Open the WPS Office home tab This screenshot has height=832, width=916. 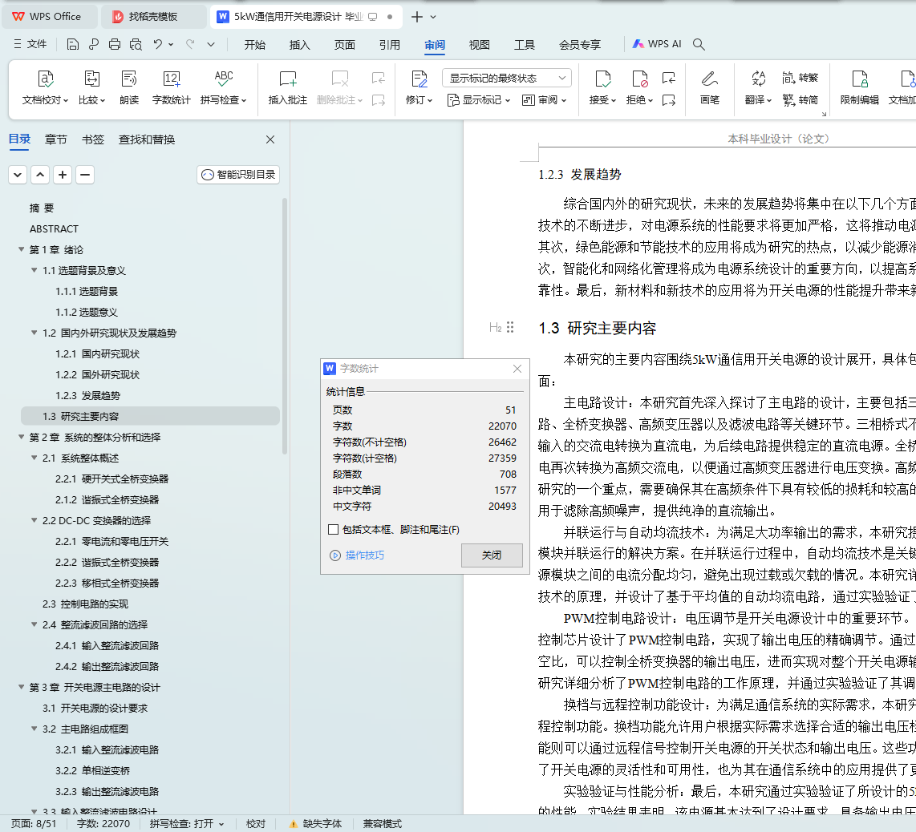click(48, 16)
